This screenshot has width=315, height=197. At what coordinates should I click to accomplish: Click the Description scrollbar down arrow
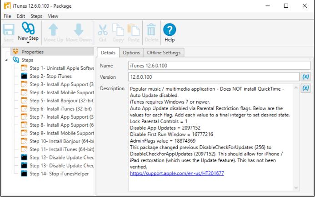click(296, 187)
